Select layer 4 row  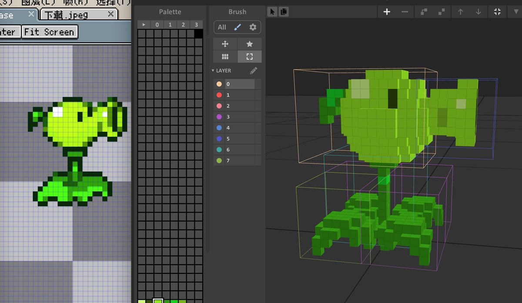[x=237, y=128]
